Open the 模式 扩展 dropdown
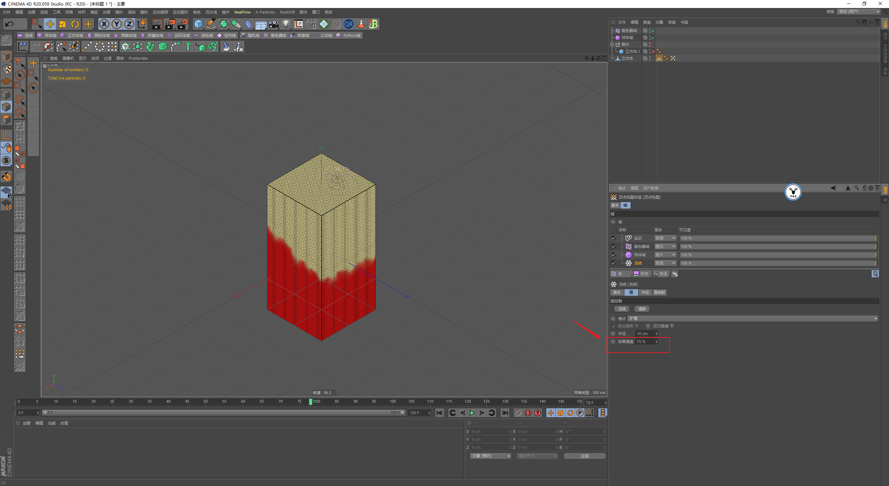Viewport: 889px width, 486px height. 753,319
